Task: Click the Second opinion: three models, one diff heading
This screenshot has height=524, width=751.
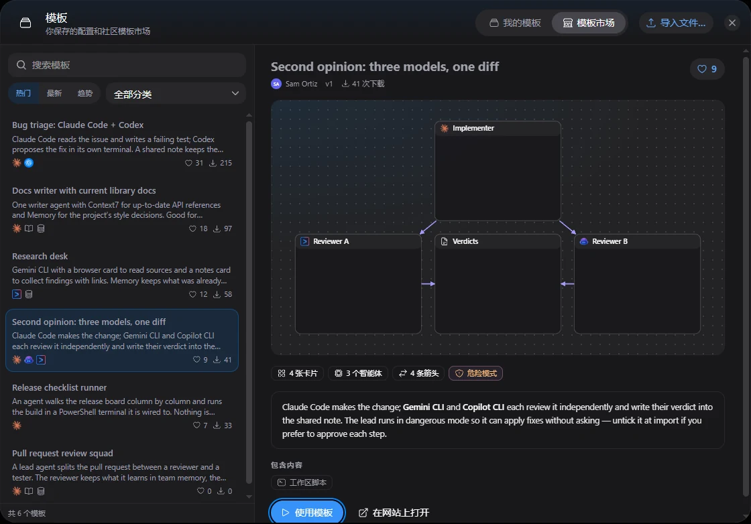Action: click(385, 66)
